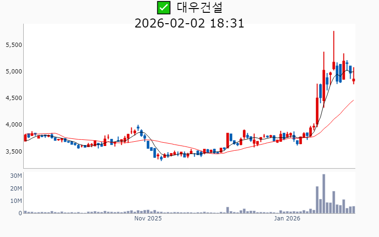Viewport: 379px width, 237px height.
Task: Select the 4,500 price axis label
Action: pos(14,98)
